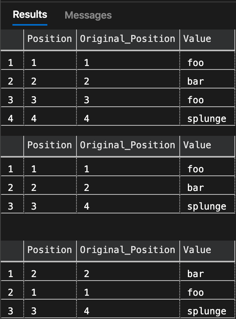Click the 'foo' value in third grid
This screenshot has width=236, height=319.
point(195,292)
